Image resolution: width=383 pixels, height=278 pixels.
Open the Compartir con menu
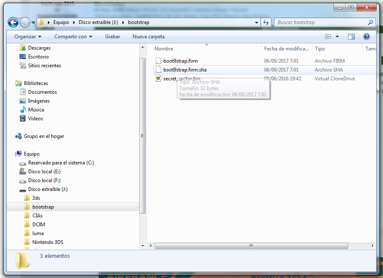[x=73, y=37]
